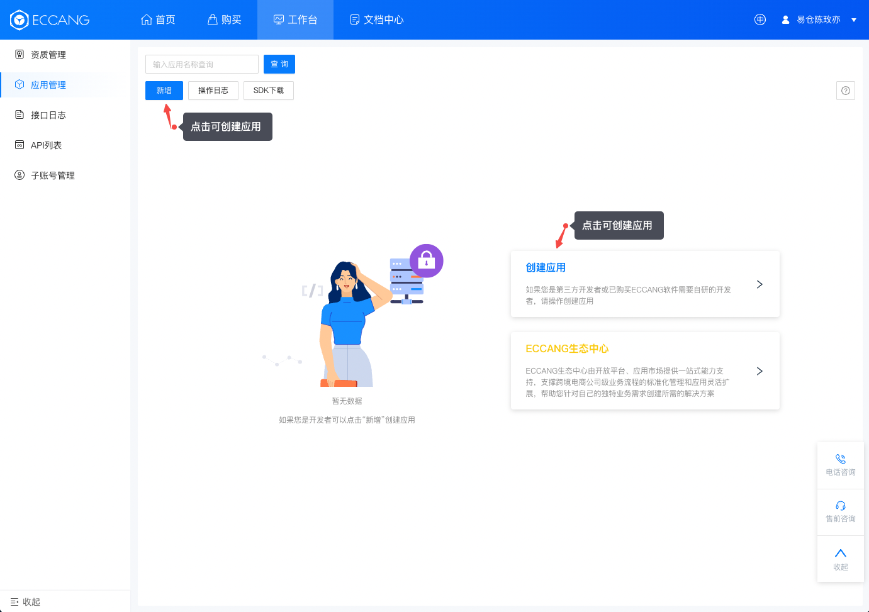Click the arrow on ECCANG生态中心 card
The width and height of the screenshot is (869, 612).
click(760, 371)
